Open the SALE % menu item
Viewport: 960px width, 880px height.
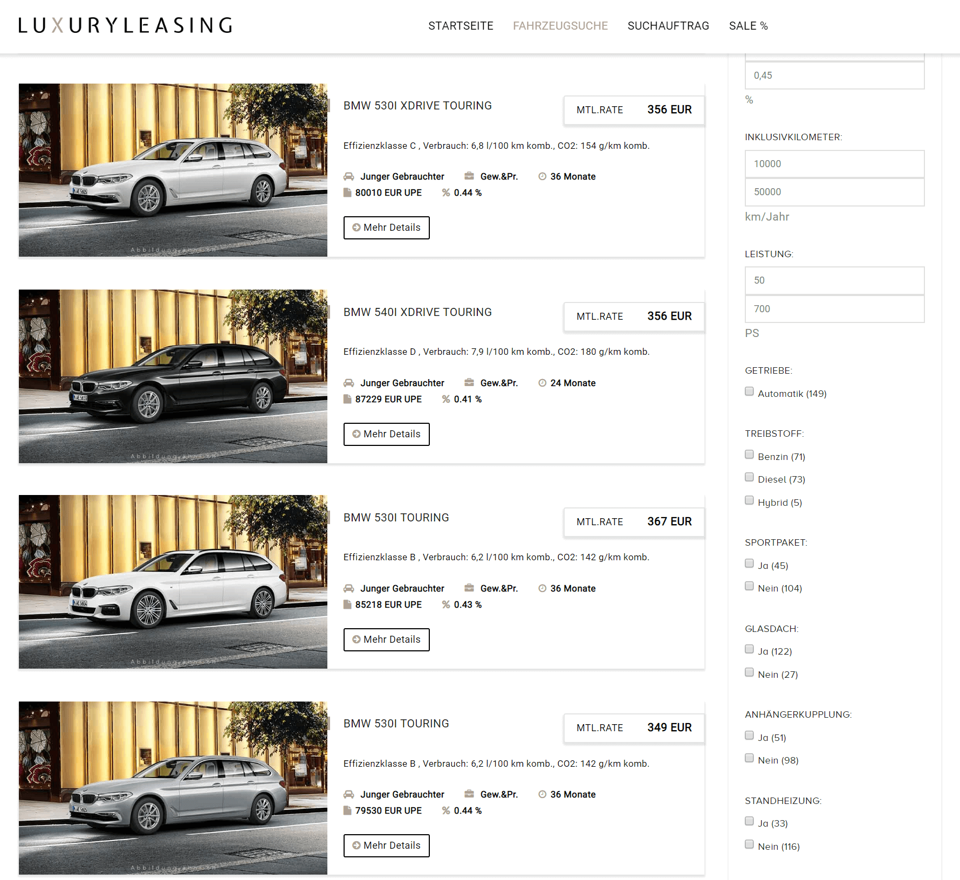[x=748, y=26]
